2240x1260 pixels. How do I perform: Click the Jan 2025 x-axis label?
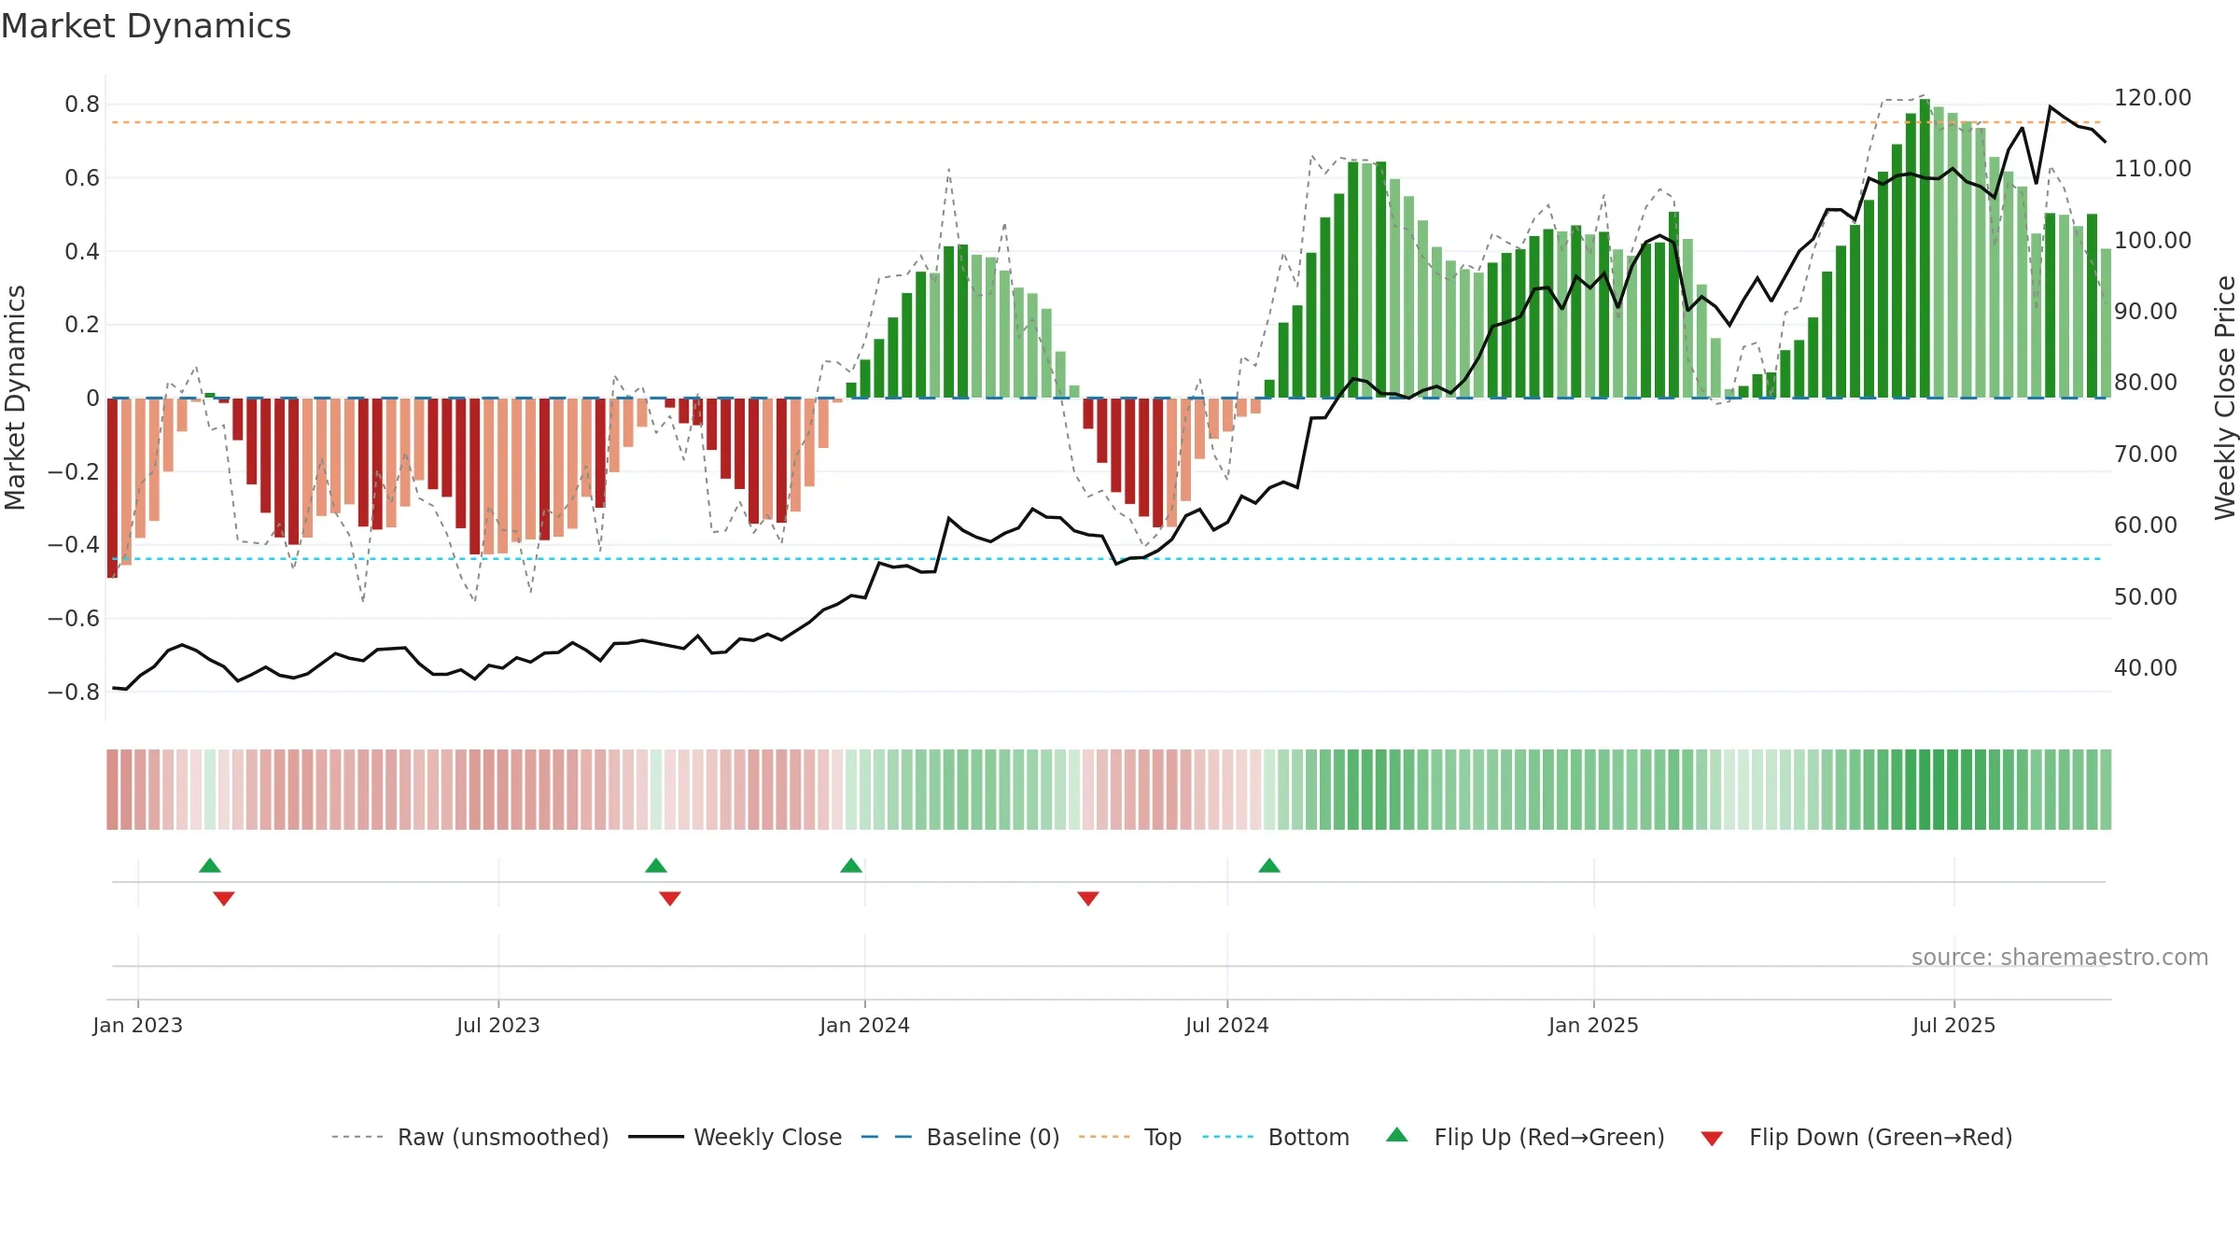pos(1594,1025)
